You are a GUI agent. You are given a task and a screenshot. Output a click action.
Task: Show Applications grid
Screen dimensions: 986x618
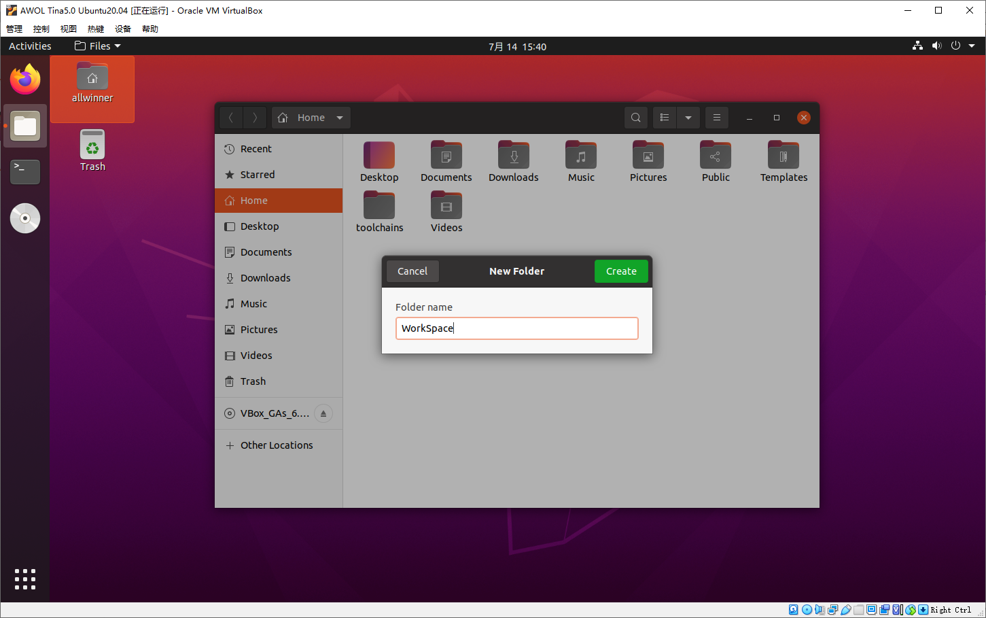coord(25,579)
